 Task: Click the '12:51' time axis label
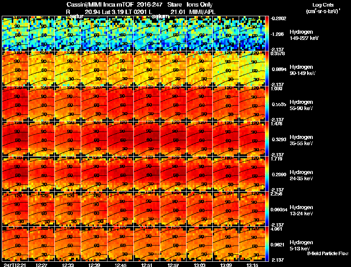point(147,265)
